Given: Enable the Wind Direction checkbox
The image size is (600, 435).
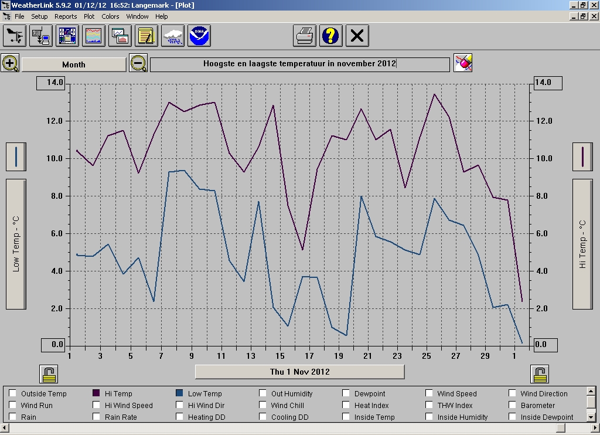Looking at the screenshot, I should (x=512, y=393).
